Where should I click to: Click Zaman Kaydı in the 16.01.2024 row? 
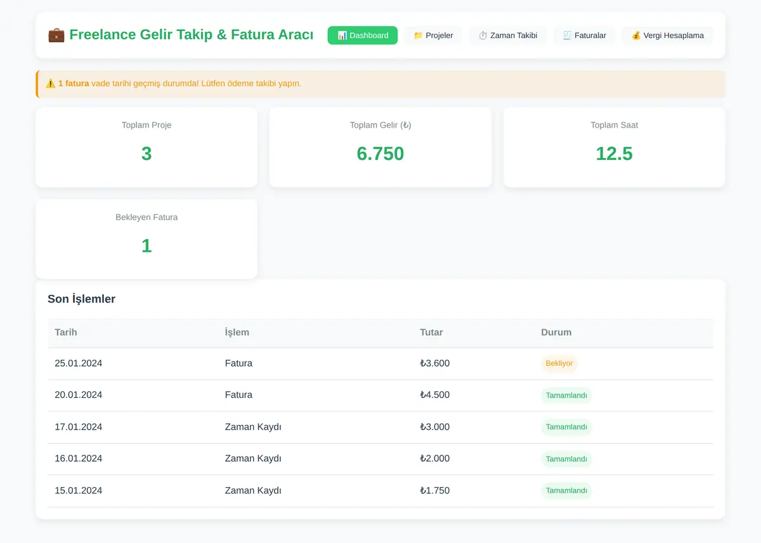(253, 459)
